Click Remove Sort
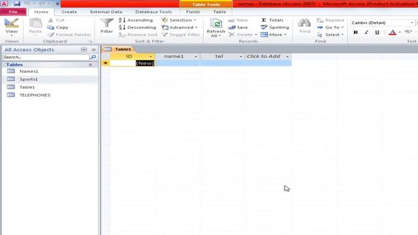 point(138,35)
